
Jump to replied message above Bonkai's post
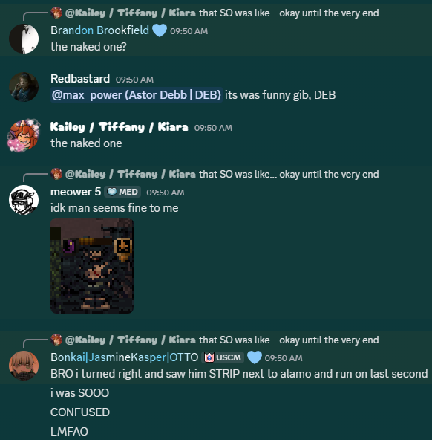coord(222,340)
